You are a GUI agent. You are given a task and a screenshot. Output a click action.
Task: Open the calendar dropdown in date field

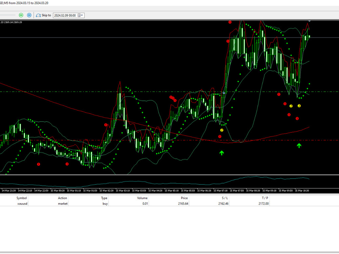[x=80, y=15]
